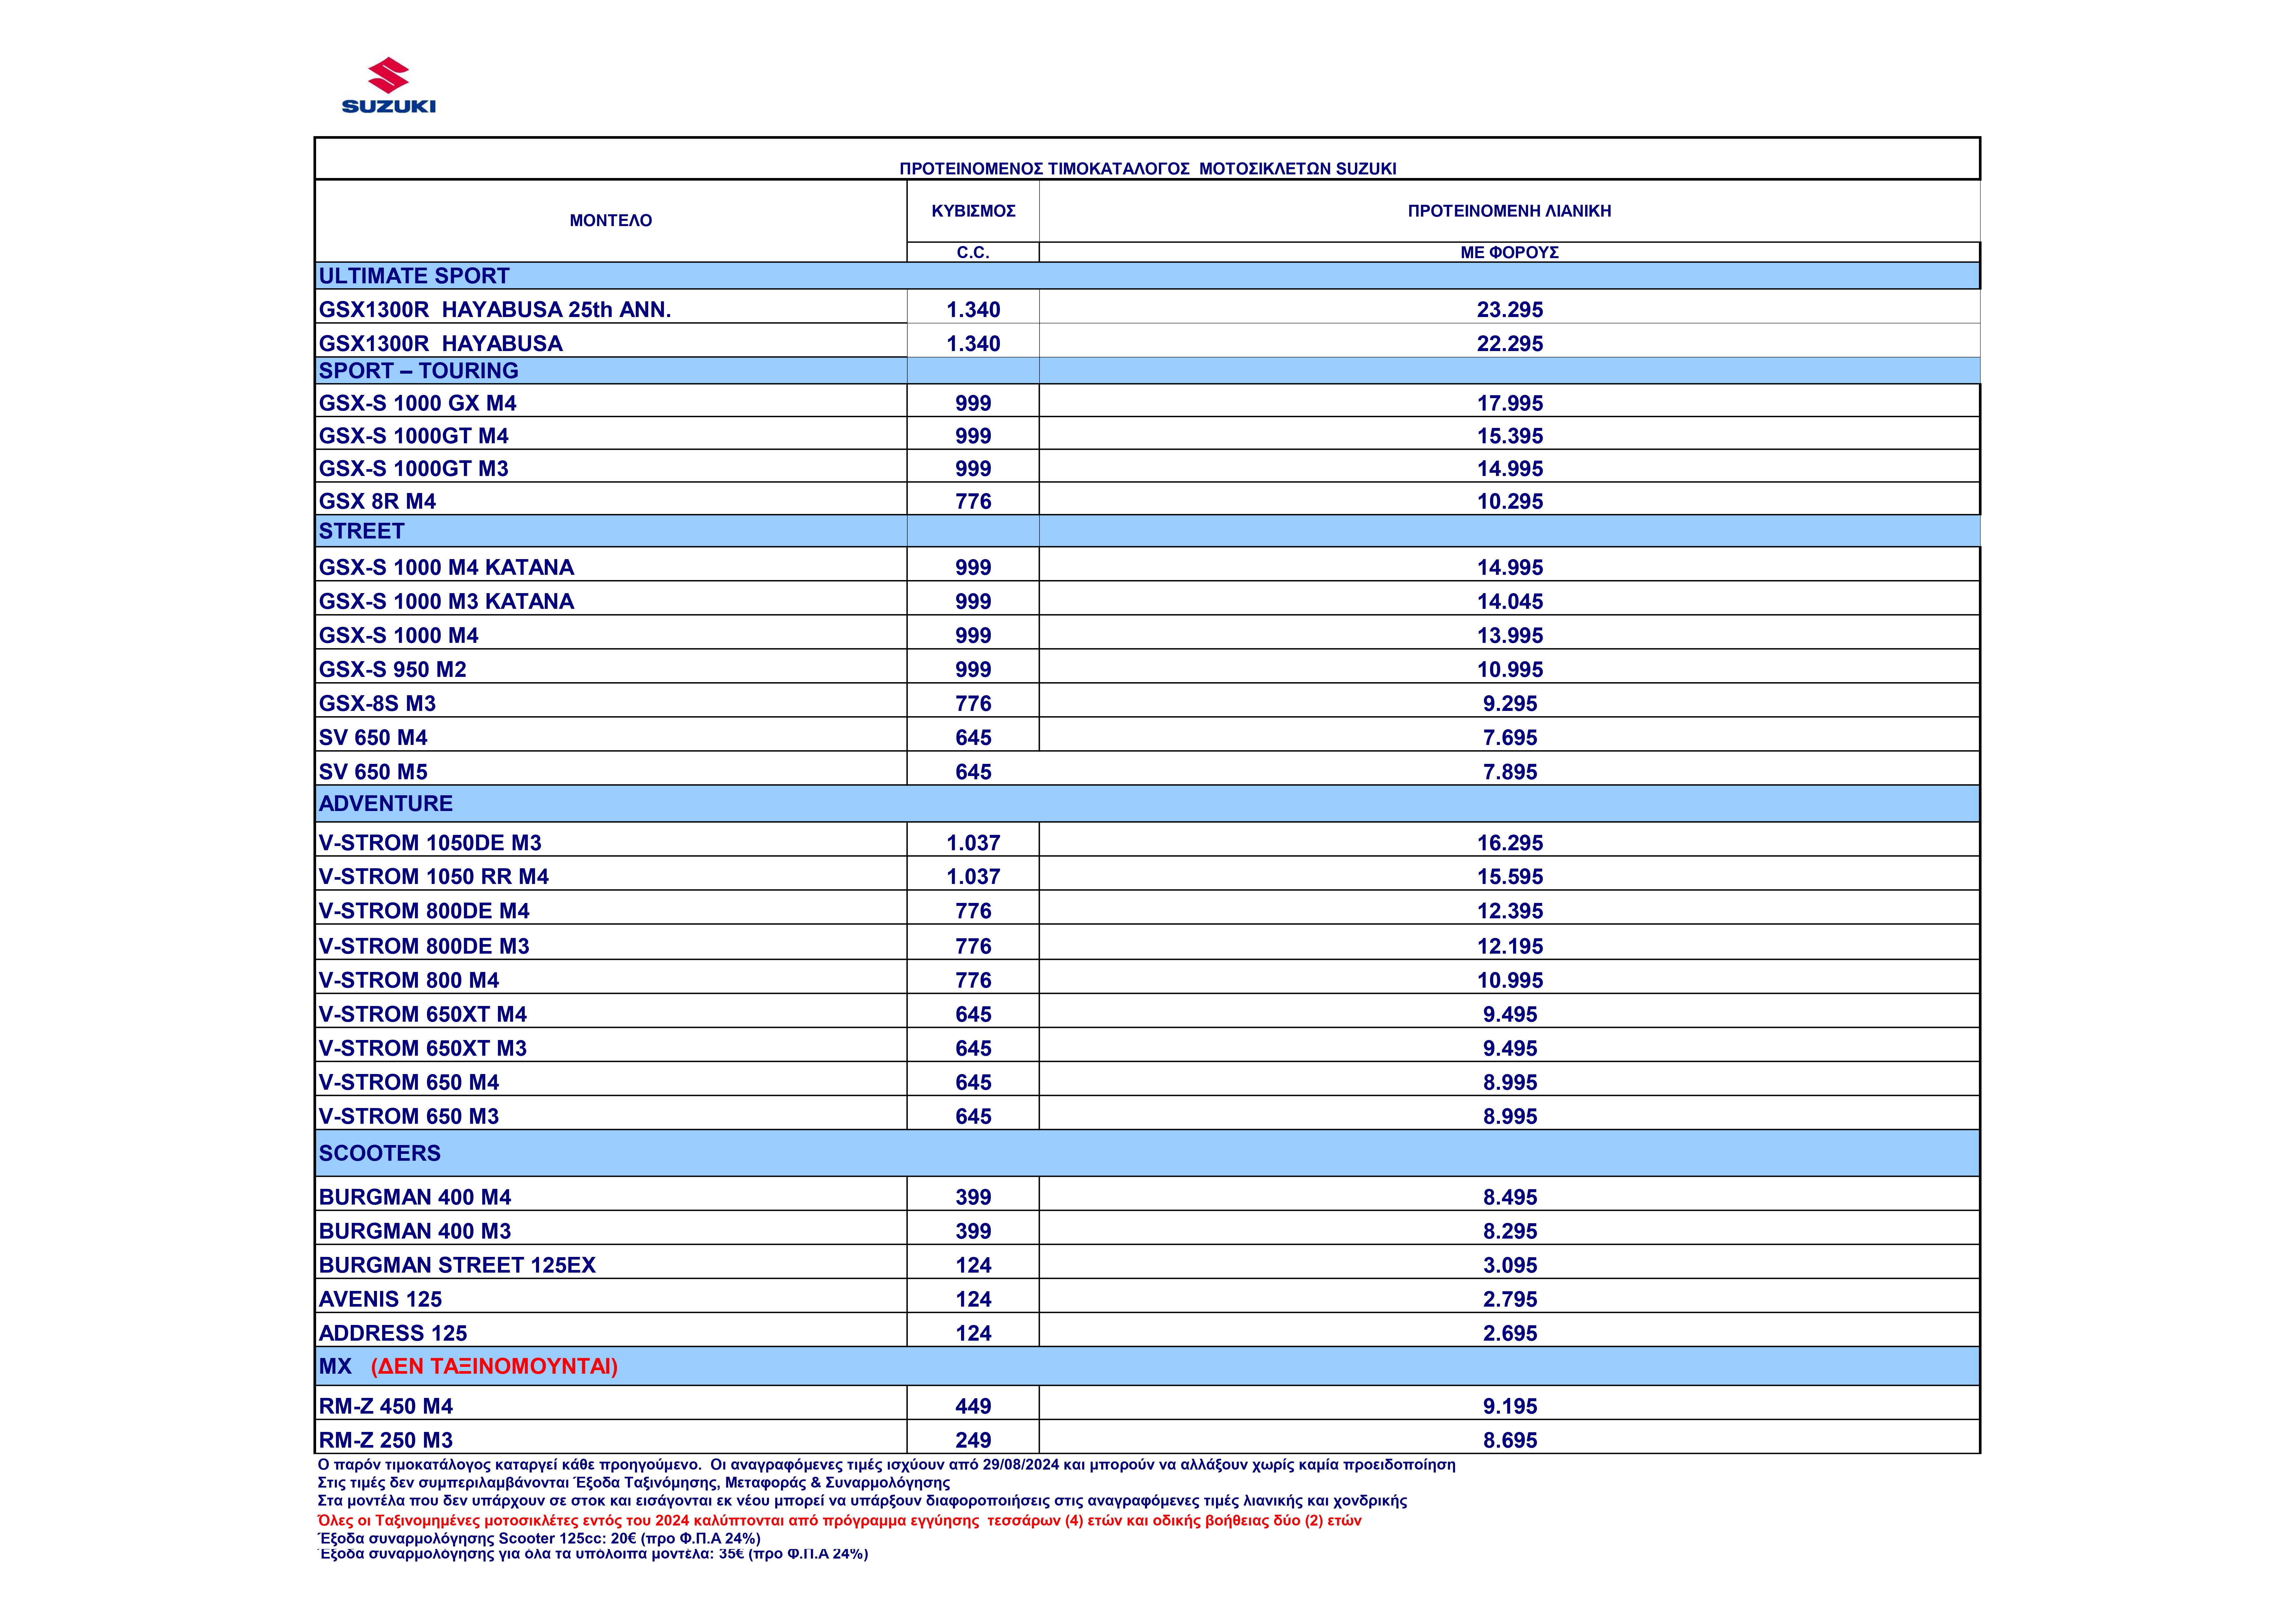The width and height of the screenshot is (2296, 1622).
Task: Click price 12.395
Action: pyautogui.click(x=1510, y=911)
